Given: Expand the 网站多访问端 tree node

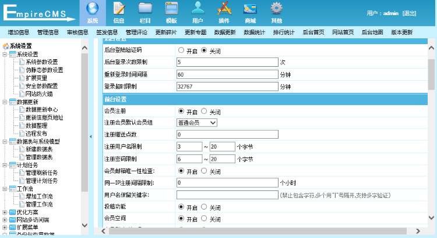Looking at the screenshot, I should point(5,220).
